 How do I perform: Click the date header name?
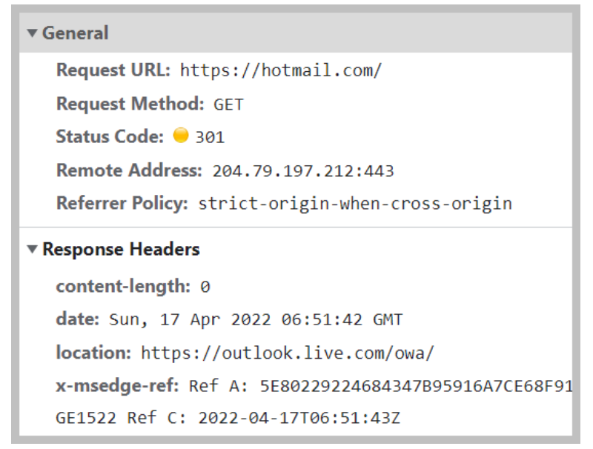pos(78,319)
